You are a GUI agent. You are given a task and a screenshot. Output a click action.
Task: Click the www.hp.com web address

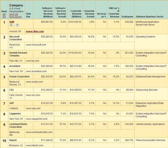33,61
